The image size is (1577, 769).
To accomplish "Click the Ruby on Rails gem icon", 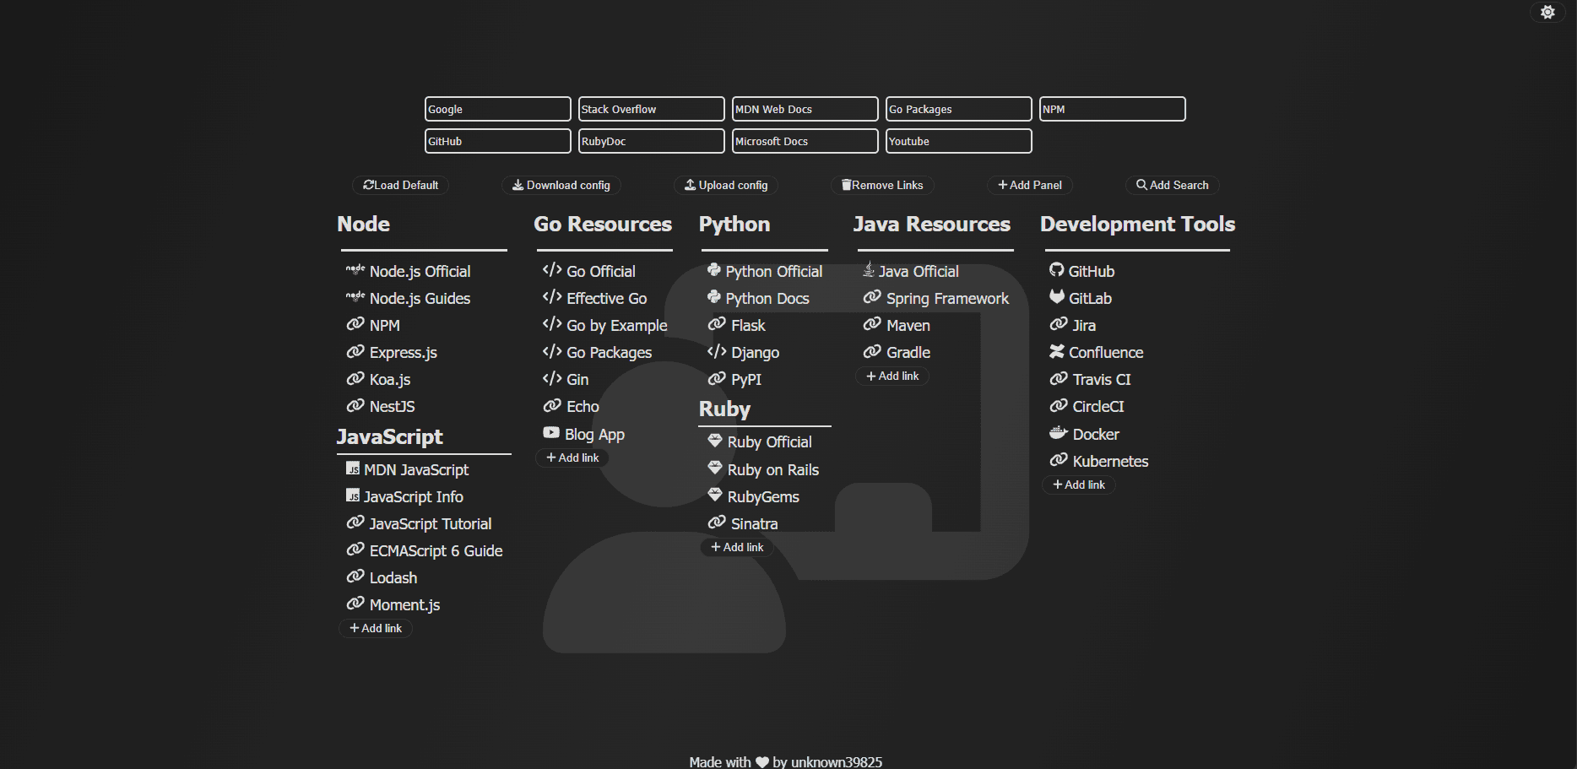I will (x=715, y=468).
